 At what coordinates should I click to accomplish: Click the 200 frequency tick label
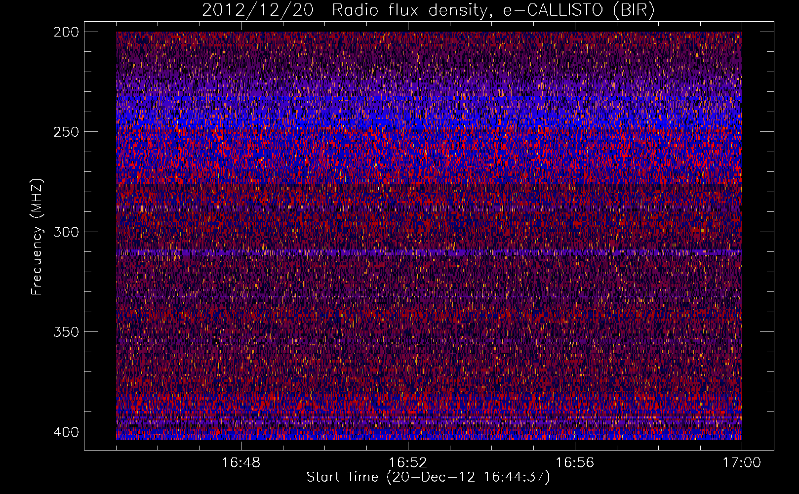coord(66,32)
